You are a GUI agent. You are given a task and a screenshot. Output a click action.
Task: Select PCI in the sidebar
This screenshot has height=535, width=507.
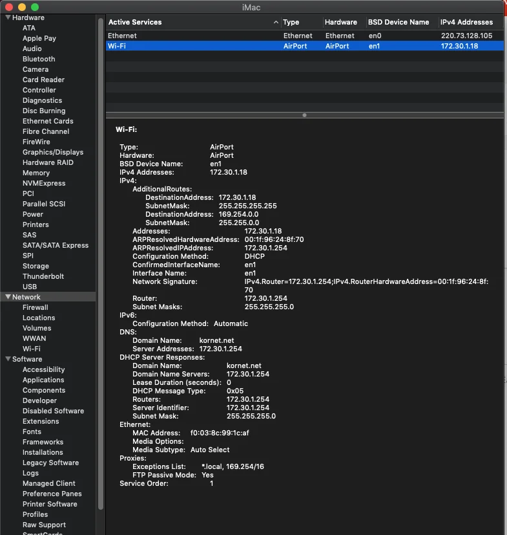click(28, 193)
